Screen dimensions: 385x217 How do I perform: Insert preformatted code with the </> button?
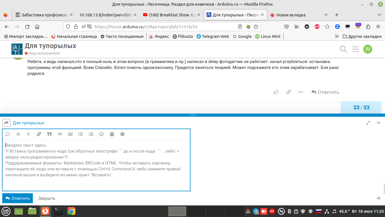[60, 134]
